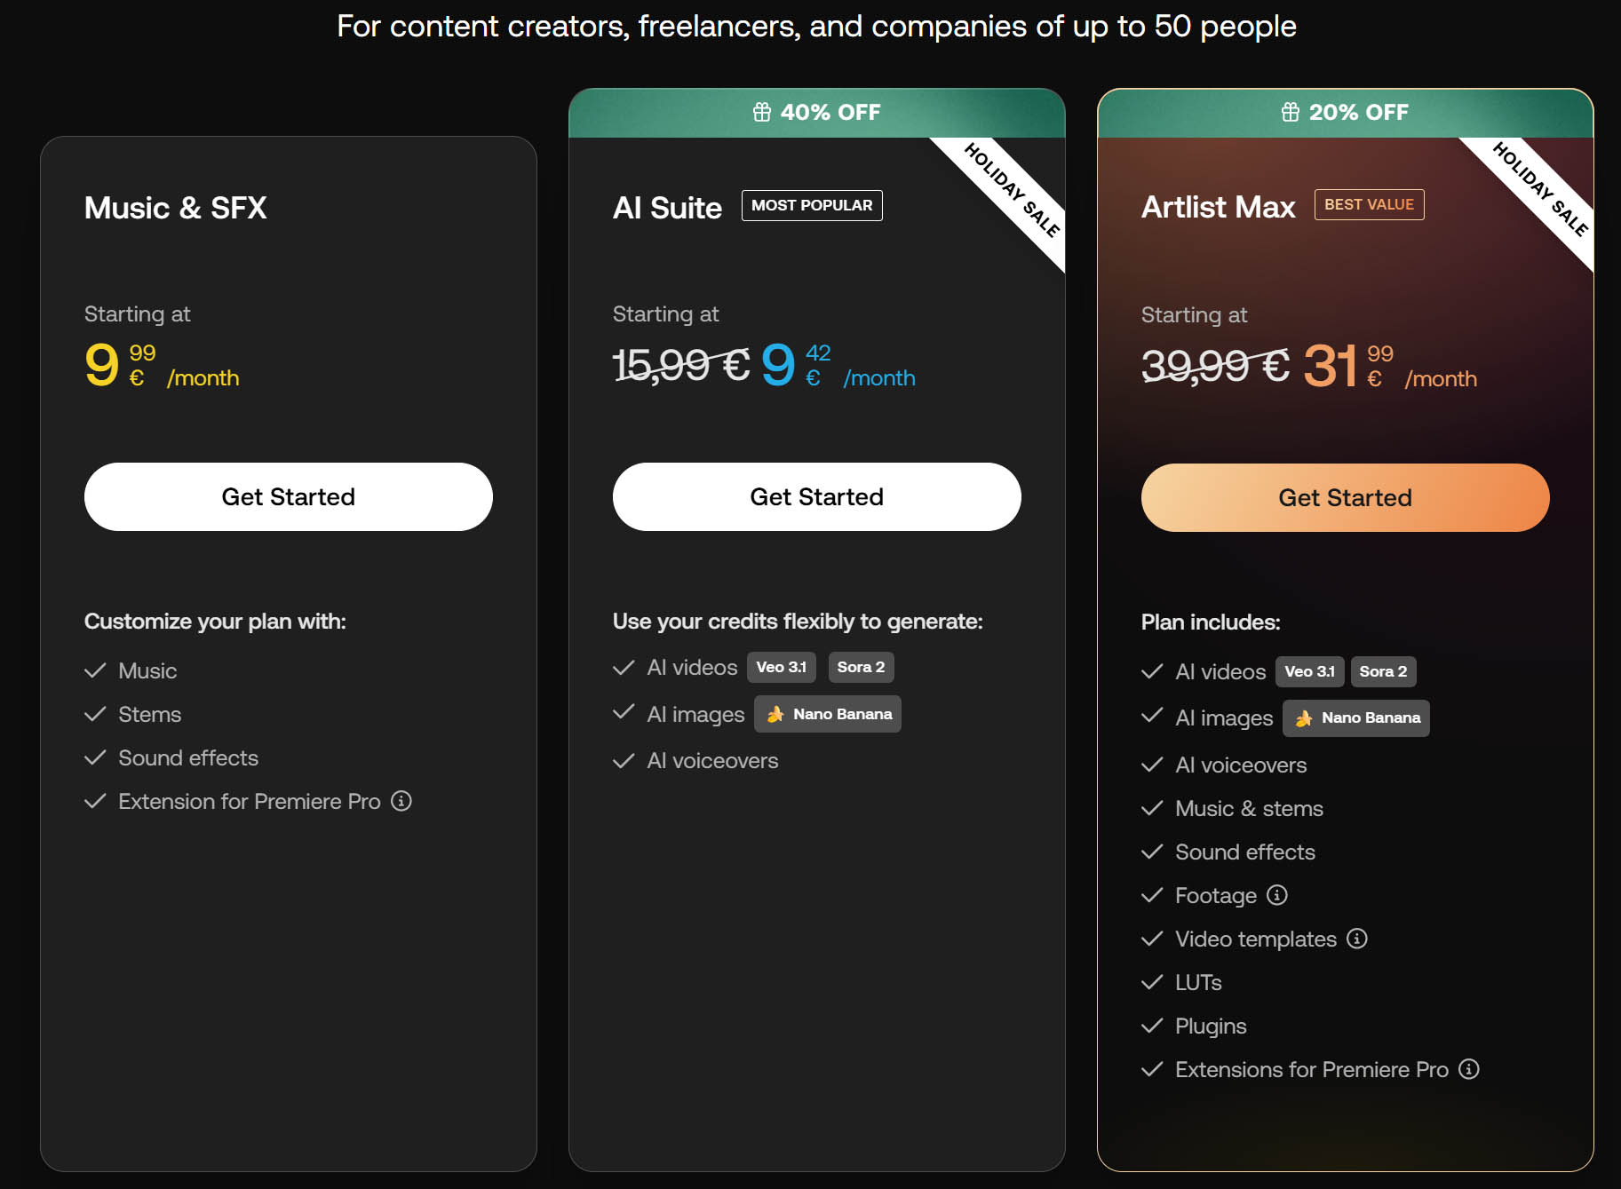
Task: Click info icon in Music & SFX plan
Action: [x=401, y=801]
